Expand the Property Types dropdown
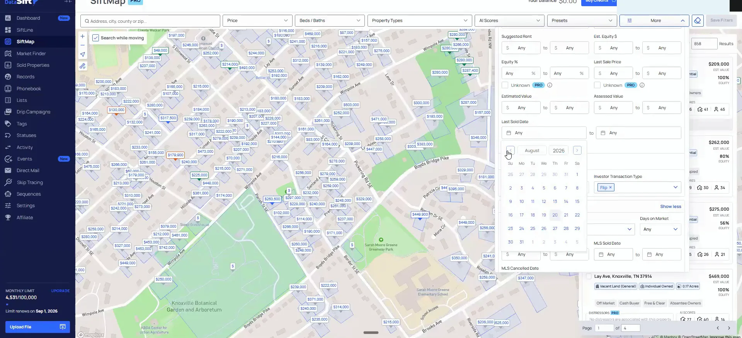The width and height of the screenshot is (742, 338). pos(419,20)
